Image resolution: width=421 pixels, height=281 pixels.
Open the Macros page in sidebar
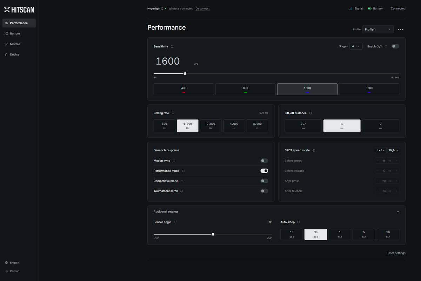pos(19,44)
